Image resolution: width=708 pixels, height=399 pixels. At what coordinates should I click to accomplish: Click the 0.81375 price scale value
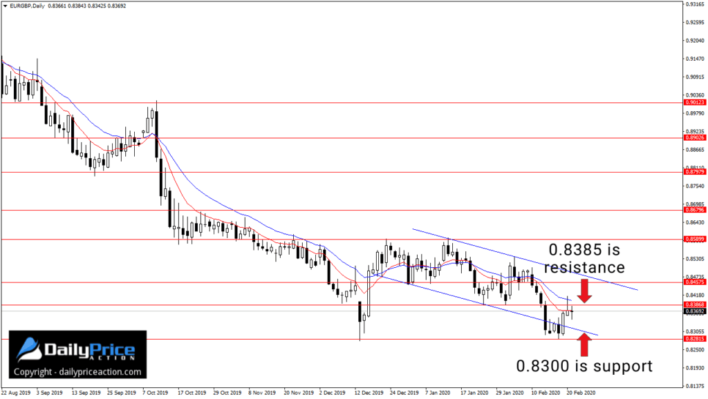pyautogui.click(x=696, y=386)
